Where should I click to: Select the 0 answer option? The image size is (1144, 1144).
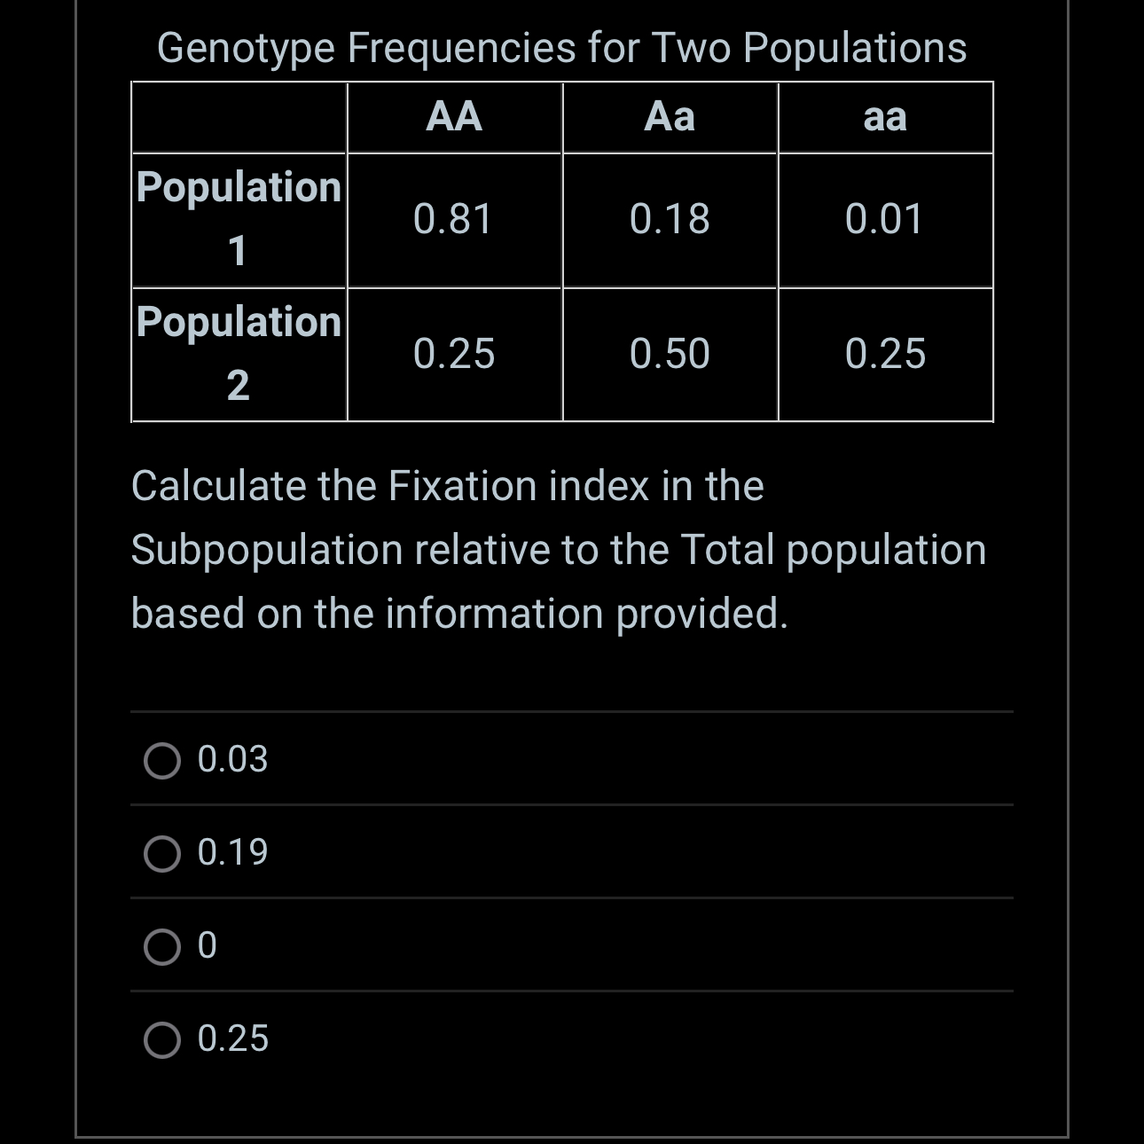pos(163,948)
